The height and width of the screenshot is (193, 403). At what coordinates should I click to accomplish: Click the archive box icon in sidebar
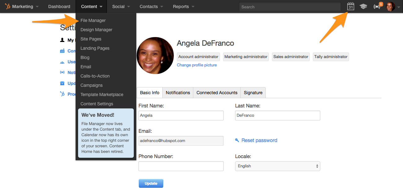62,83
